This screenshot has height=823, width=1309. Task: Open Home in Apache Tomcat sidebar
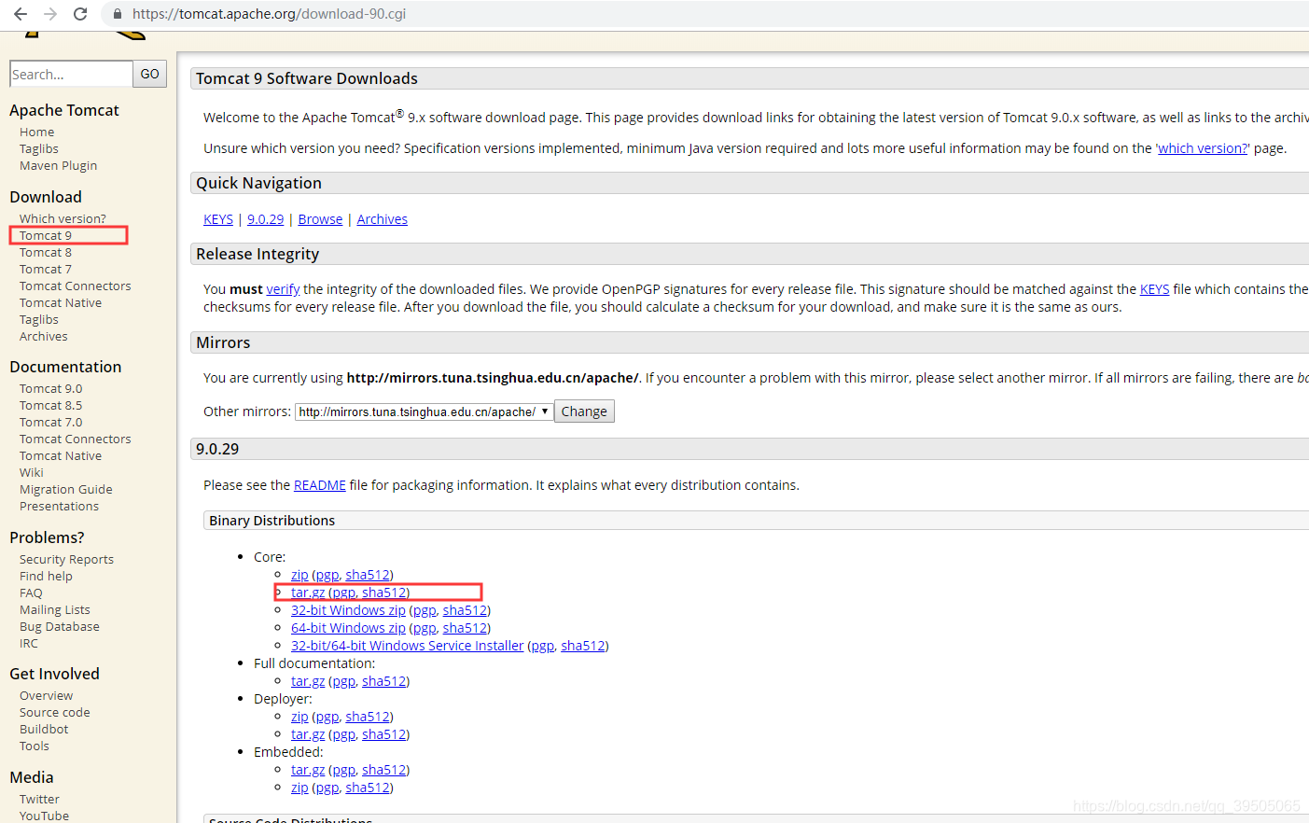point(37,132)
